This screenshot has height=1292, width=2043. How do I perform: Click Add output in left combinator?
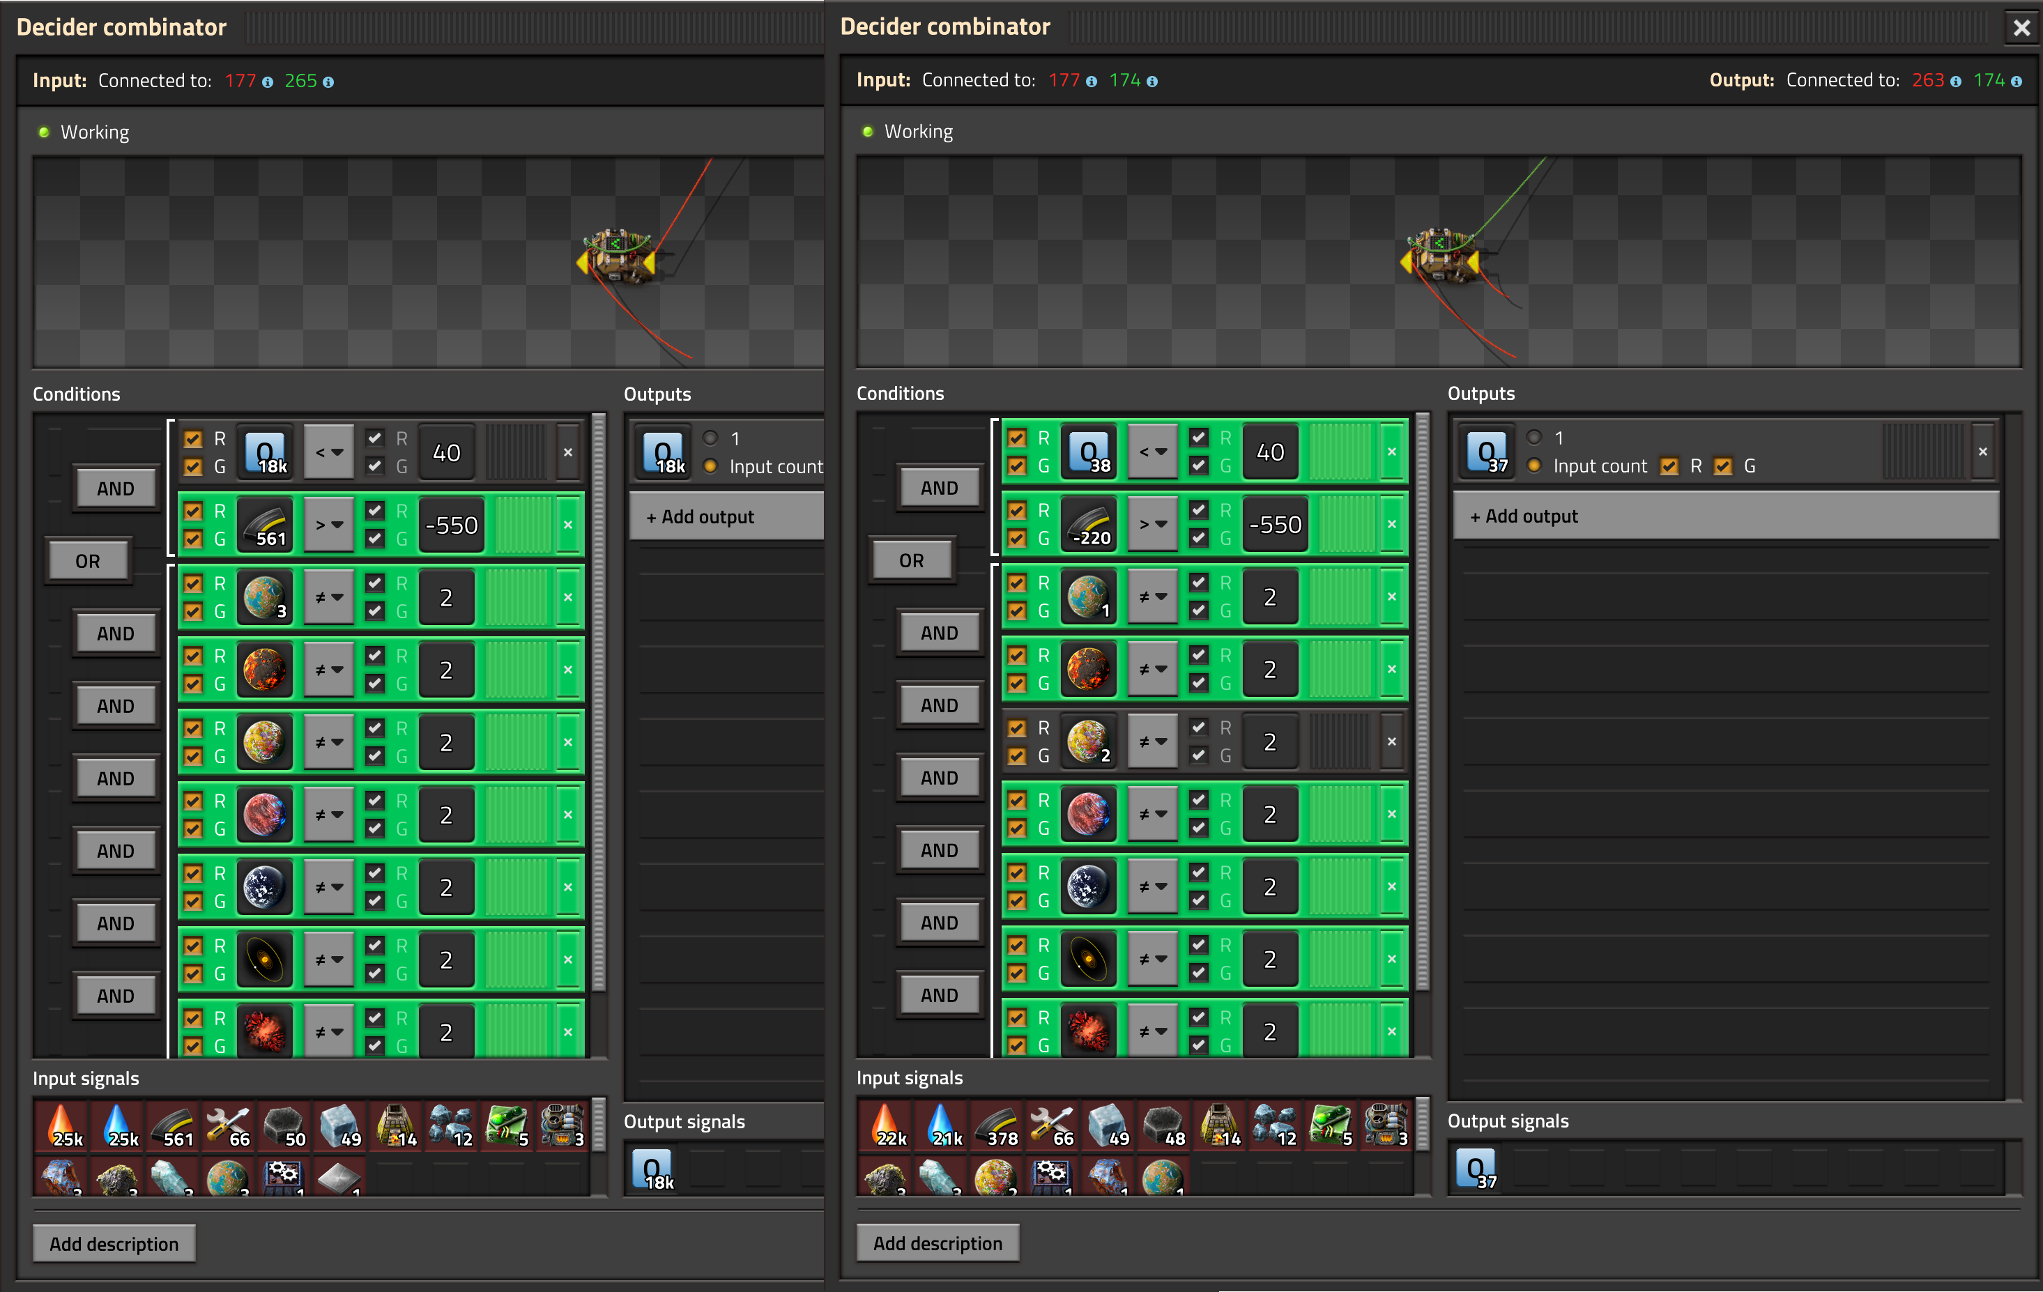pos(727,516)
